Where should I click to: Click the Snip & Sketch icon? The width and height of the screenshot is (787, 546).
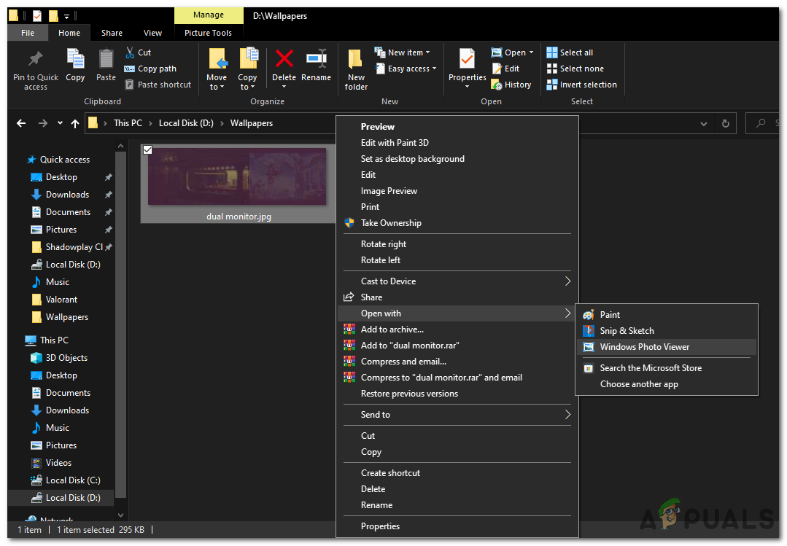coord(588,330)
